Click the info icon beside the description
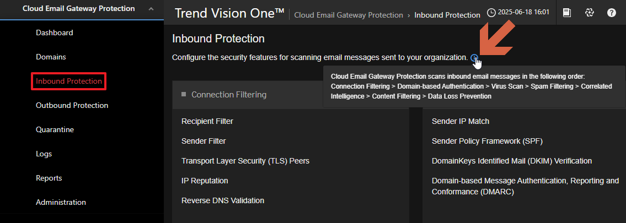Screen dimensions: 626x223 pyautogui.click(x=474, y=57)
